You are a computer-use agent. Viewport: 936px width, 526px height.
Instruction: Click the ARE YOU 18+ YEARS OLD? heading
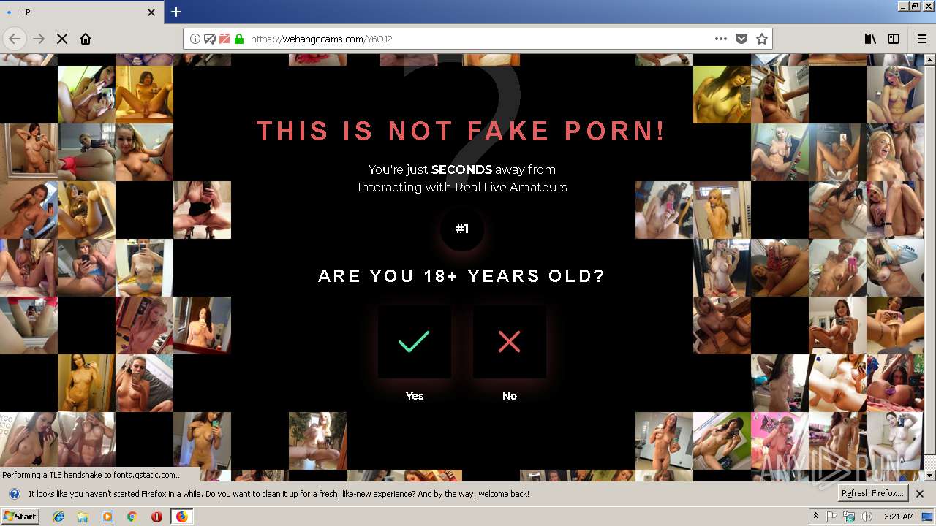462,276
